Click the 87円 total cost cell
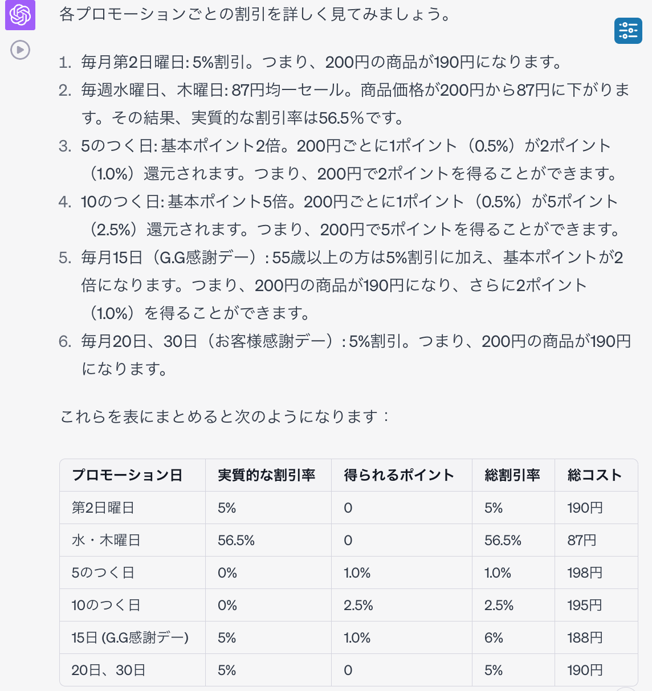Viewport: 652px width, 691px height. click(x=581, y=540)
